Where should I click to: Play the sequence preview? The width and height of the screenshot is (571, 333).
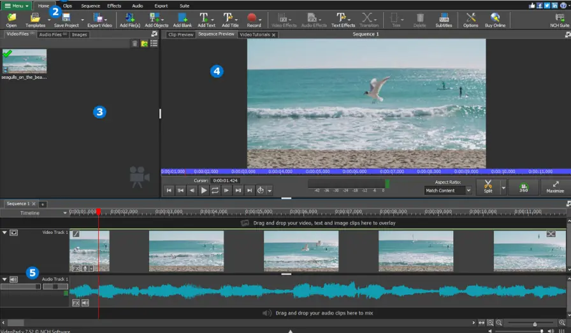click(x=203, y=190)
